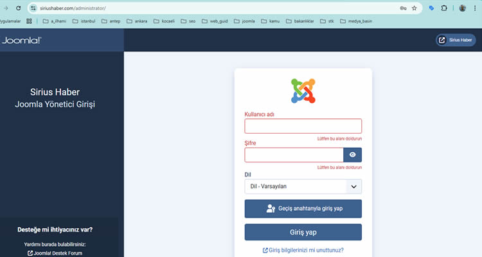Image resolution: width=482 pixels, height=257 pixels.
Task: Click the Kullanıcı adı label
Action: 259,114
